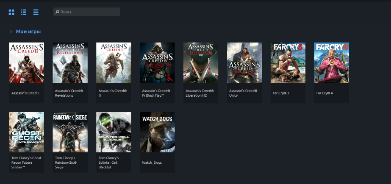Click the "Assassin's Creed® III" title text
The image size is (391, 184).
[113, 93]
